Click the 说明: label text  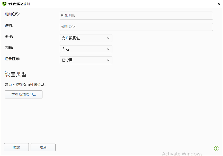[9, 25]
